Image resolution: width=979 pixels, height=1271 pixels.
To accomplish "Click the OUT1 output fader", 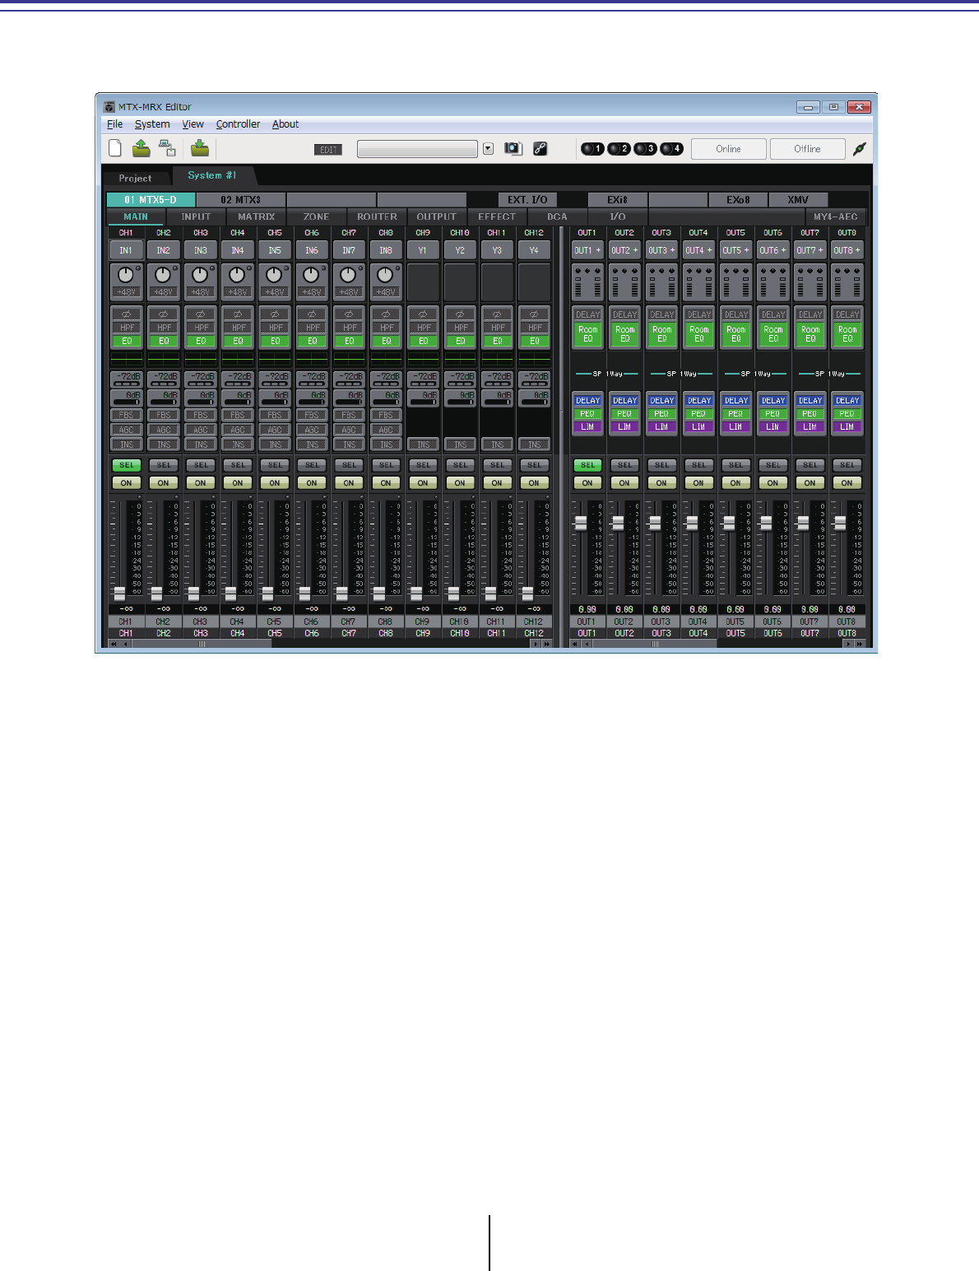I will coord(580,523).
